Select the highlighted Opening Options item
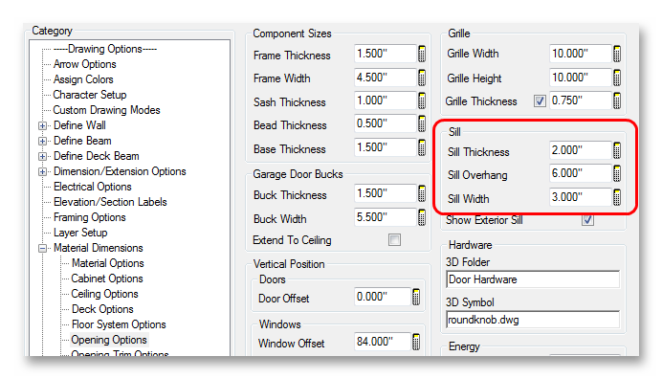The image size is (662, 379). (x=109, y=340)
